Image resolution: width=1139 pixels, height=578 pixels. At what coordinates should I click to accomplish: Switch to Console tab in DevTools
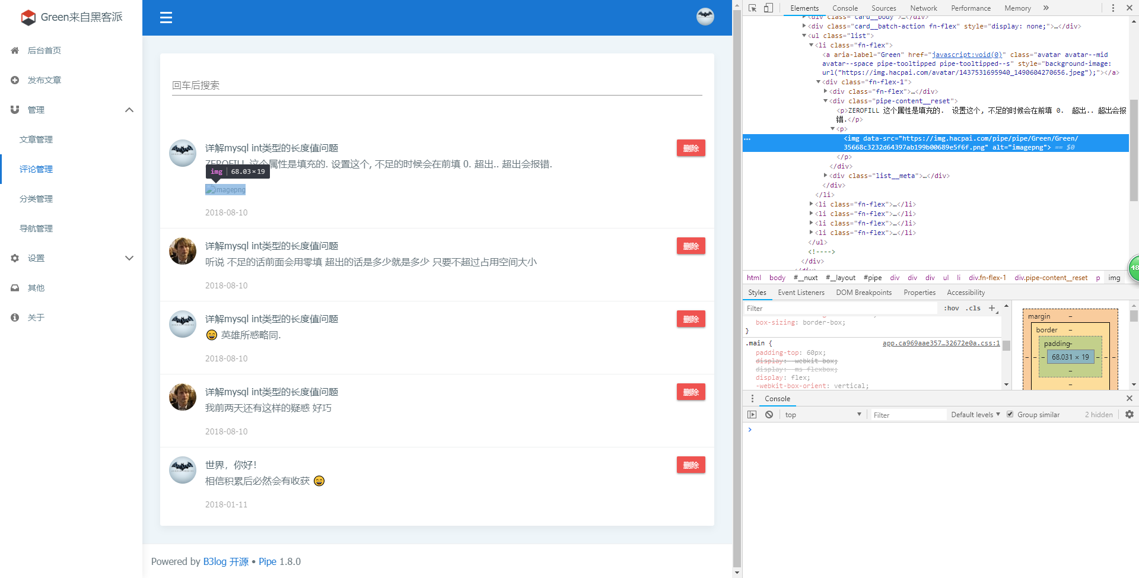tap(845, 8)
